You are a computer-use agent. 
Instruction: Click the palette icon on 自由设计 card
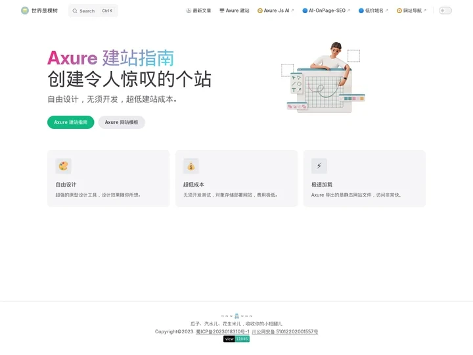click(x=63, y=166)
